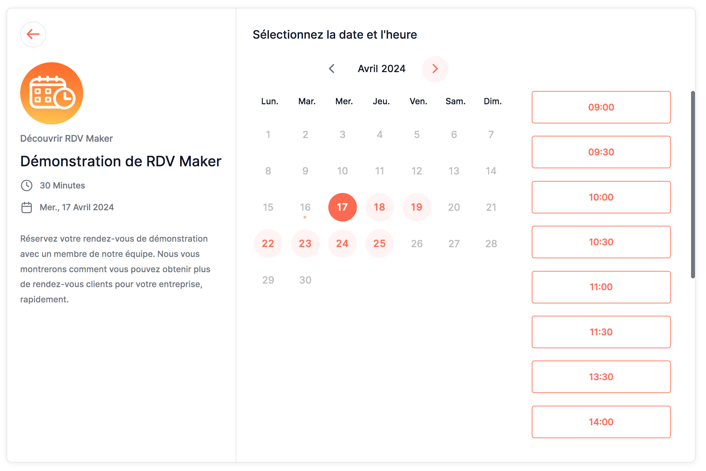Select April 23 on the calendar
The image size is (706, 471).
305,243
